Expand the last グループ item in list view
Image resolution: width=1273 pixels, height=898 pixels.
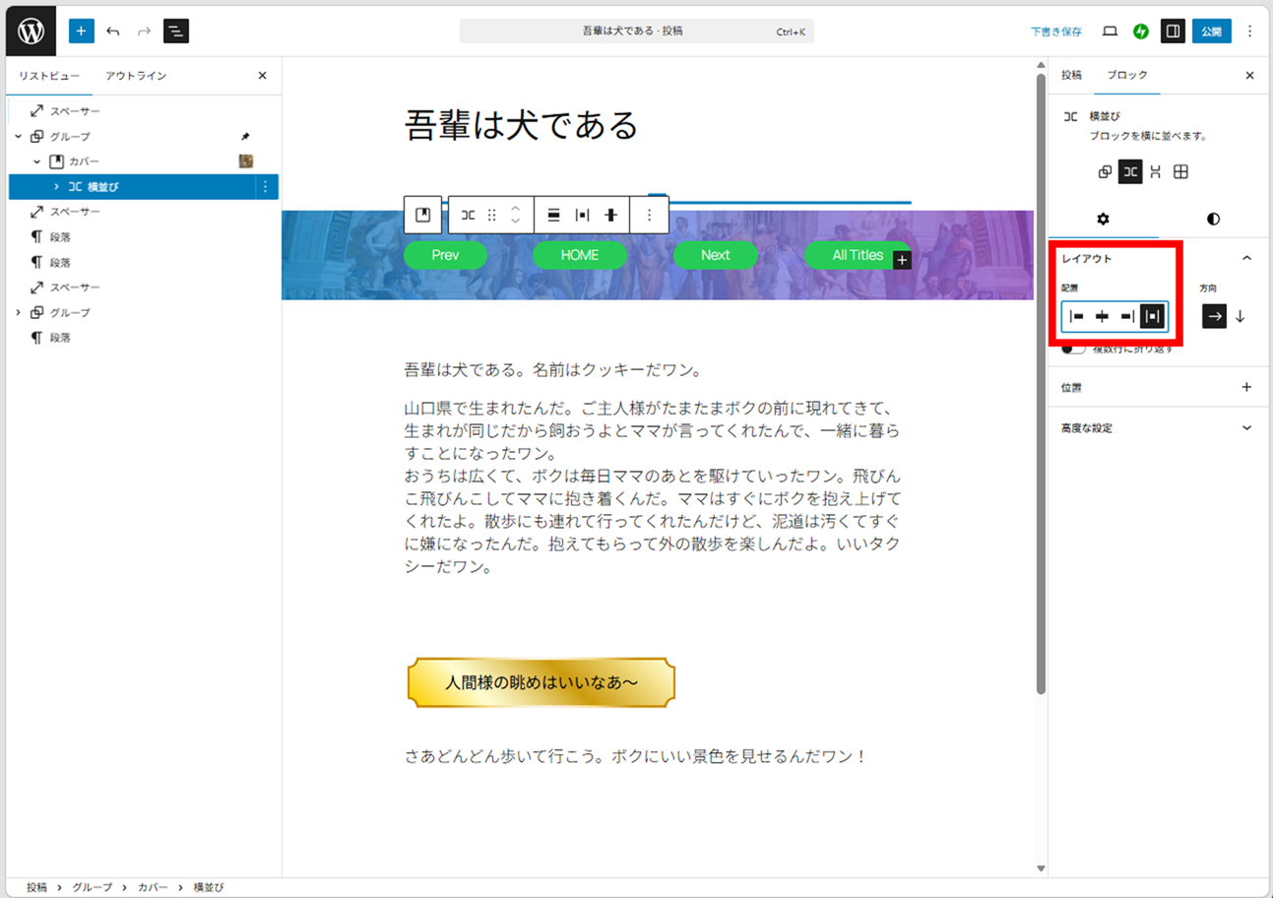click(x=19, y=312)
